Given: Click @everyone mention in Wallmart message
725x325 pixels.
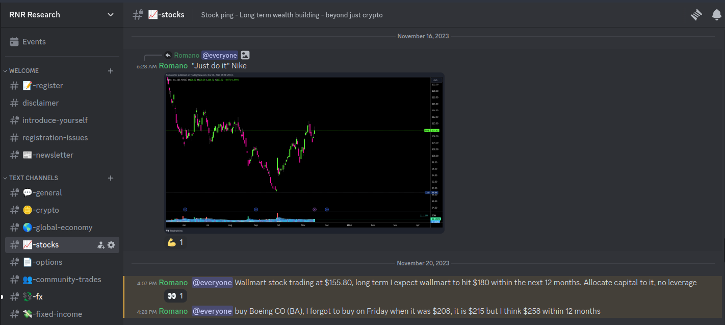Looking at the screenshot, I should coord(212,283).
